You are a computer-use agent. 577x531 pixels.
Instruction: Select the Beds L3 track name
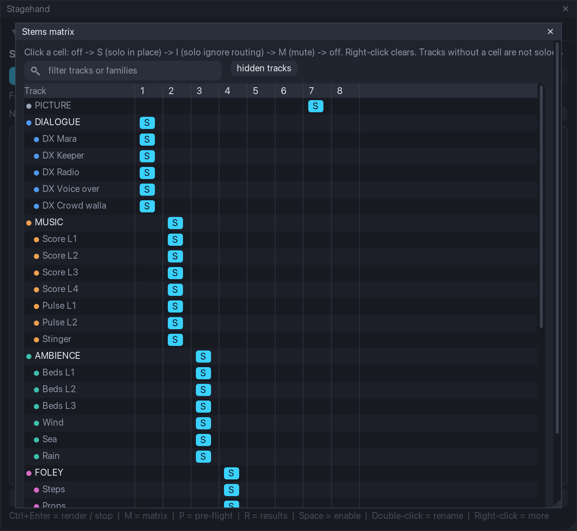coord(59,406)
